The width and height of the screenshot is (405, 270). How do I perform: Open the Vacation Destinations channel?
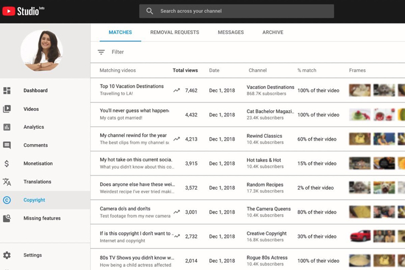pyautogui.click(x=270, y=87)
